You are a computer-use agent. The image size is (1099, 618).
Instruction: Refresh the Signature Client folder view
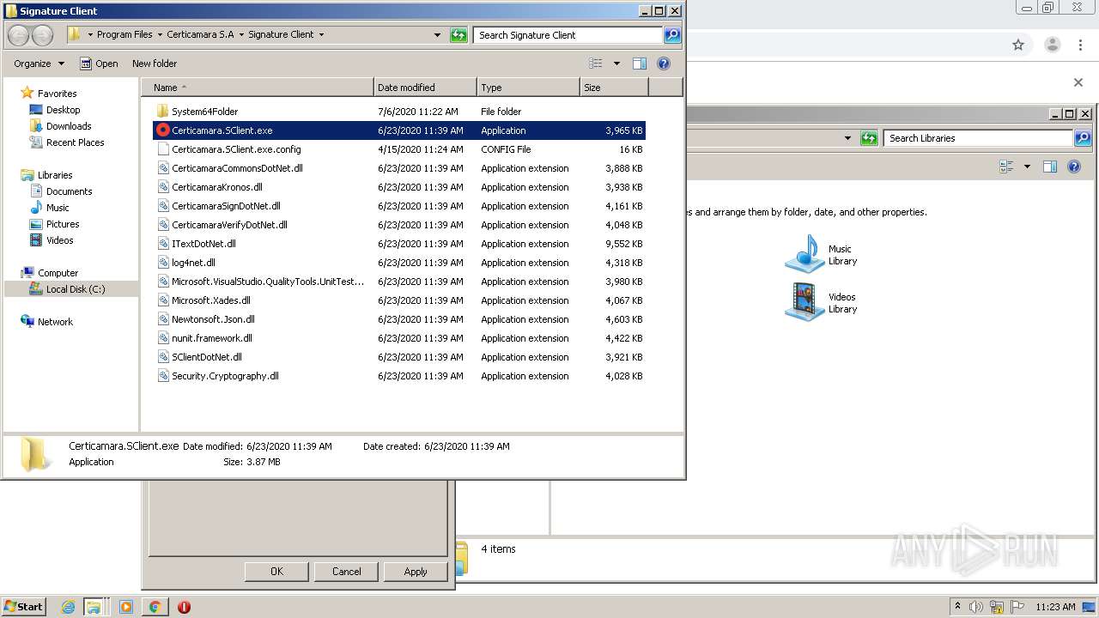[x=459, y=35]
